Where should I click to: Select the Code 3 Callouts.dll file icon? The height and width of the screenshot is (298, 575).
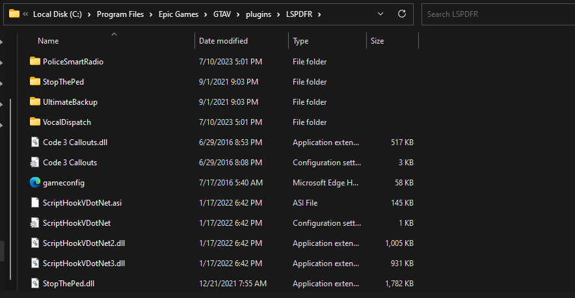pyautogui.click(x=35, y=142)
